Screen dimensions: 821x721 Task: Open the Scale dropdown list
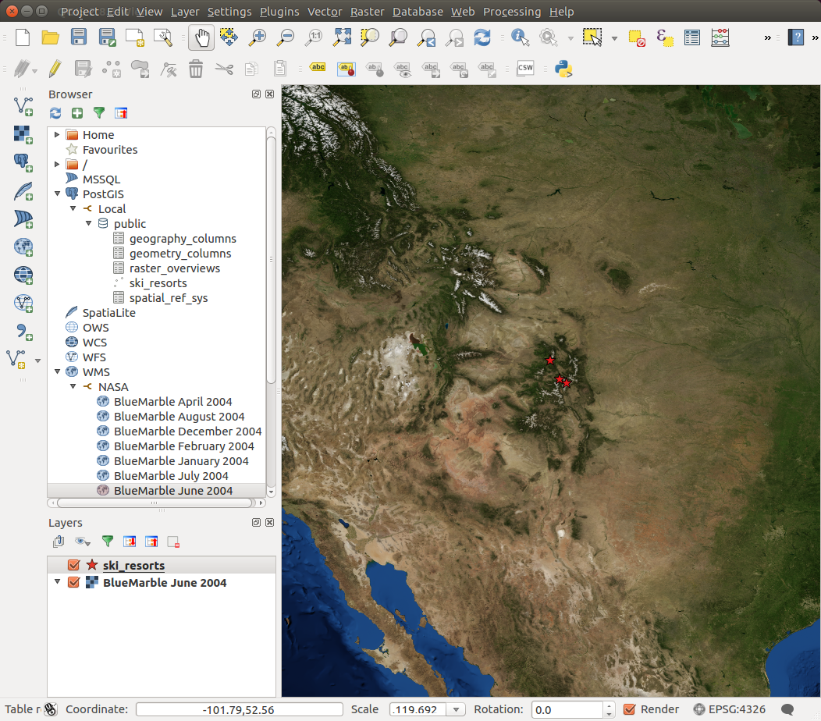click(x=456, y=709)
